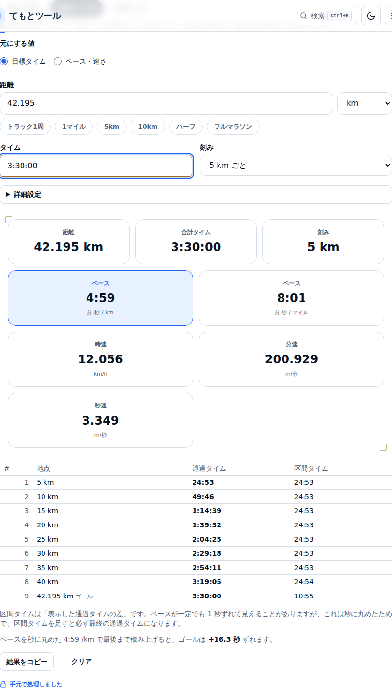Click split time 24:54 in 40 km row

[304, 582]
